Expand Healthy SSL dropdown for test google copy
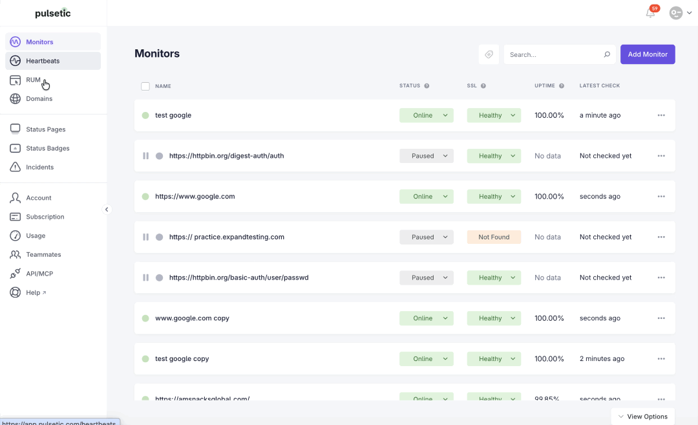Image resolution: width=698 pixels, height=425 pixels. point(494,358)
